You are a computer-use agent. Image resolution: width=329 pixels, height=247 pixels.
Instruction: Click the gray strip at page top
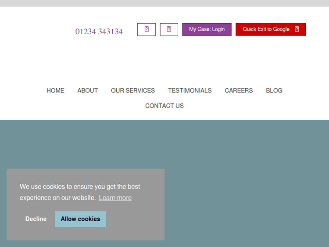click(164, 3)
